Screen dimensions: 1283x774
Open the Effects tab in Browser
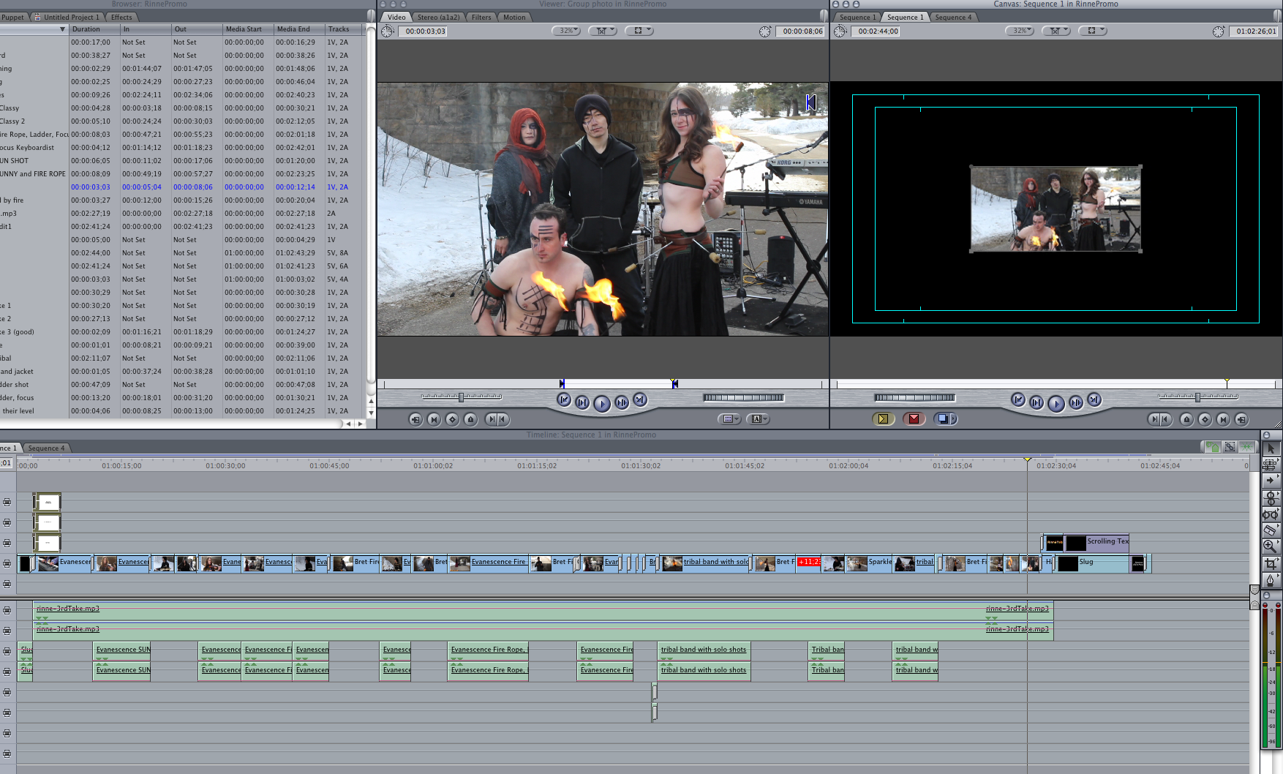tap(121, 17)
